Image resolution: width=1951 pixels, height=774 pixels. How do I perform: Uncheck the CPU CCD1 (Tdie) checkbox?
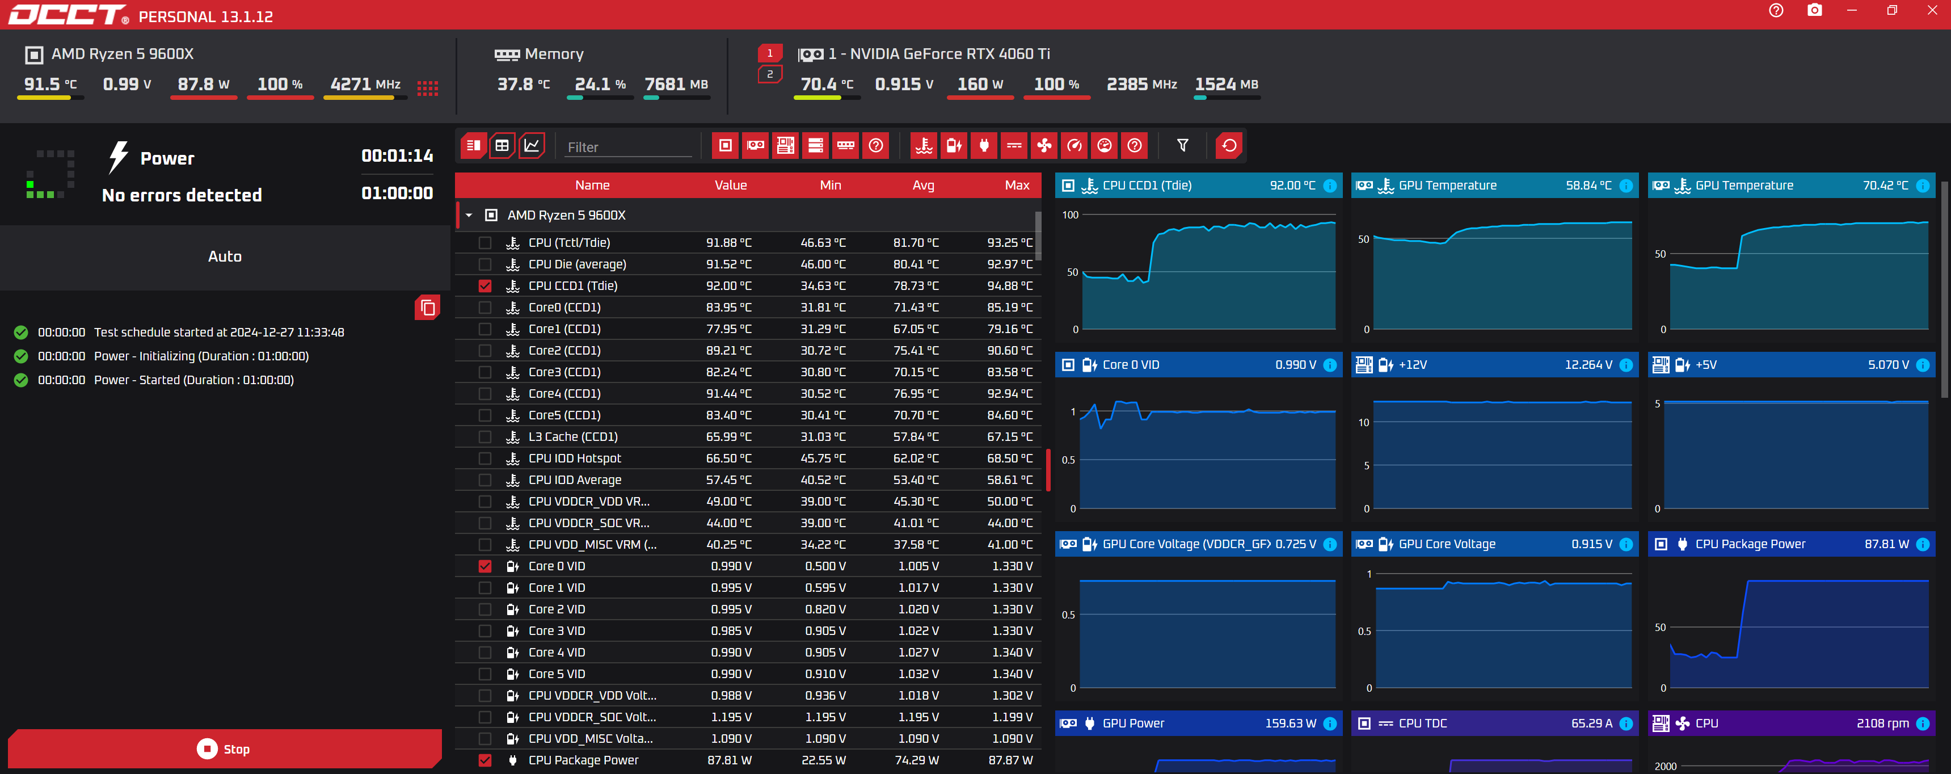(x=484, y=286)
